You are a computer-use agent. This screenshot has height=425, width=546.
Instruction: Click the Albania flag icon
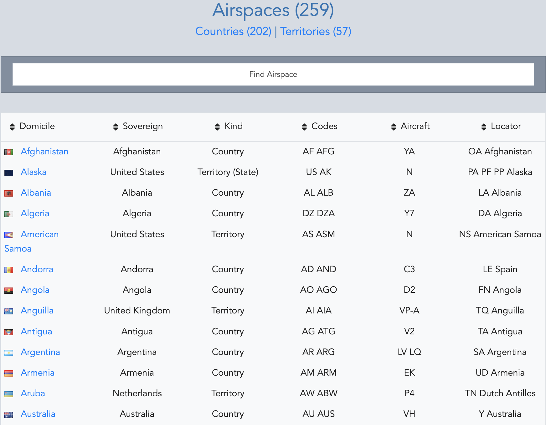9,193
